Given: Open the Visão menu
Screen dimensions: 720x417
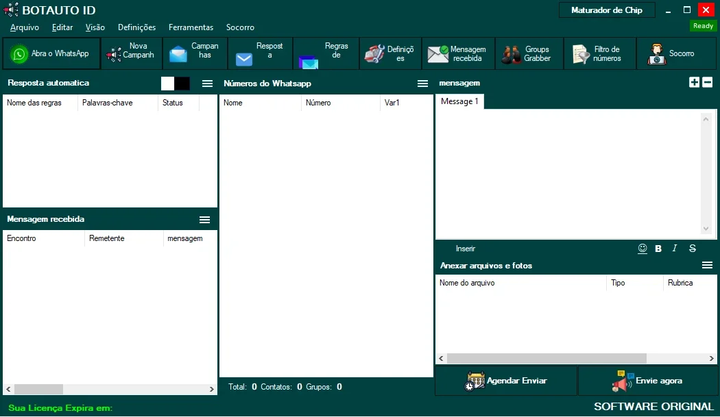Looking at the screenshot, I should (x=95, y=27).
